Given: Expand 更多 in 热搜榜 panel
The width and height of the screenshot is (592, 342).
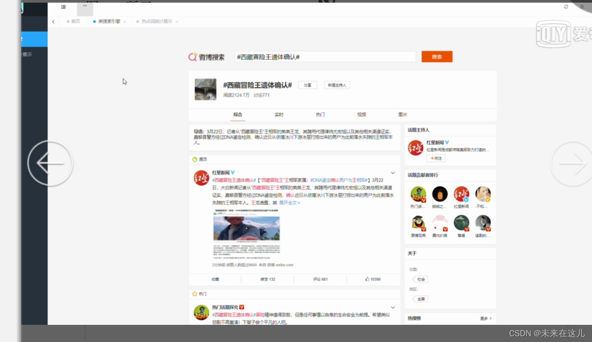Looking at the screenshot, I should coord(486,318).
